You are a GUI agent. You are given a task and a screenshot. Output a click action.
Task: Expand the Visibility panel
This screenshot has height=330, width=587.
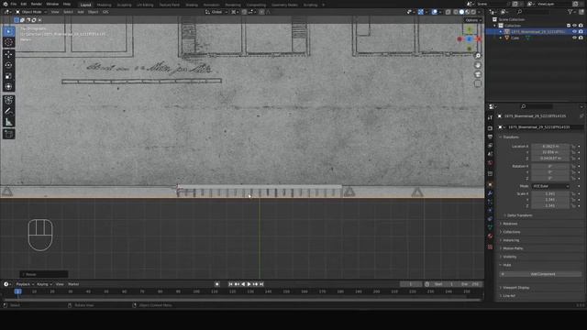509,257
